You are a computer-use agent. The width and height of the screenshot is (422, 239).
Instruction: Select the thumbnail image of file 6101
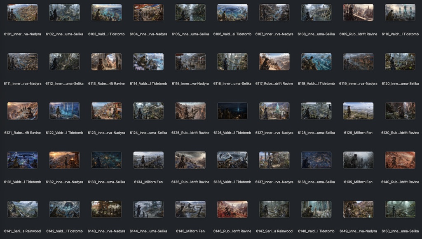click(23, 12)
